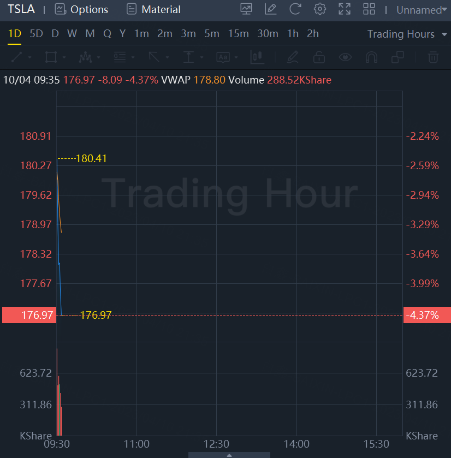The width and height of the screenshot is (451, 458).
Task: Open the Material documents button
Action: point(153,9)
